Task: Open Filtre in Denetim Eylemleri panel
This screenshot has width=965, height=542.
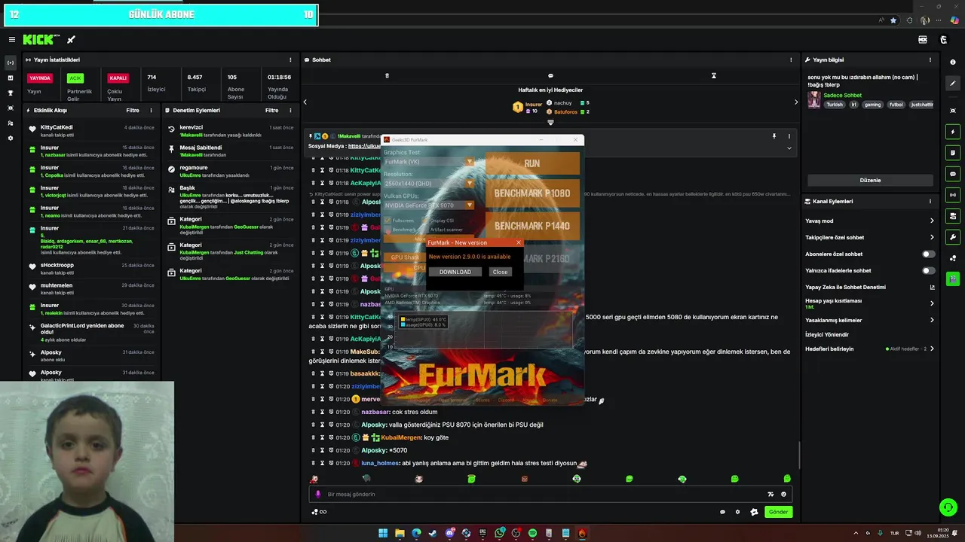Action: click(271, 110)
